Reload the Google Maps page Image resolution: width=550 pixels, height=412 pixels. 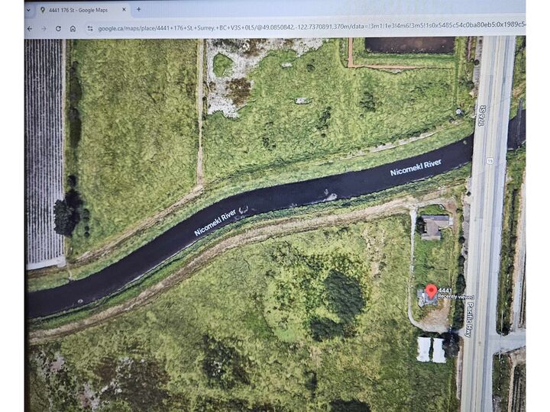pos(57,28)
